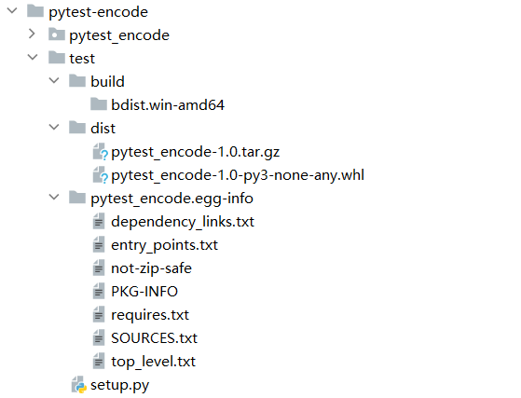Collapse the test folder chevron
The height and width of the screenshot is (398, 521).
pos(33,57)
